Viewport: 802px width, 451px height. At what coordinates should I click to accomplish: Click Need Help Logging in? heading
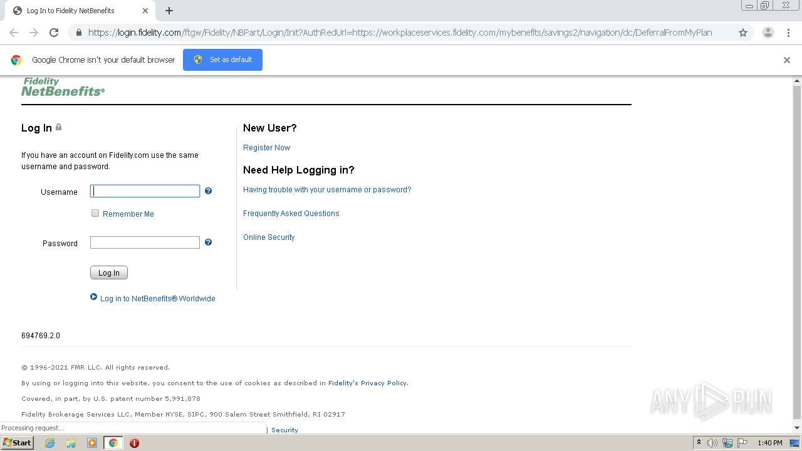click(299, 170)
